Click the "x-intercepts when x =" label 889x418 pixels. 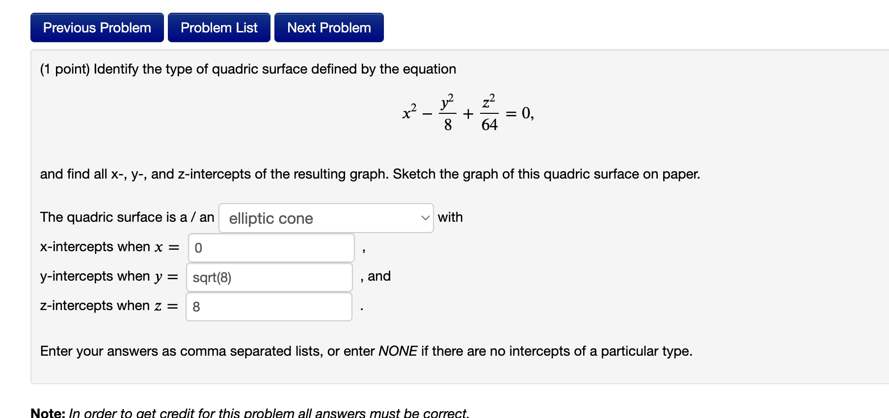click(109, 247)
